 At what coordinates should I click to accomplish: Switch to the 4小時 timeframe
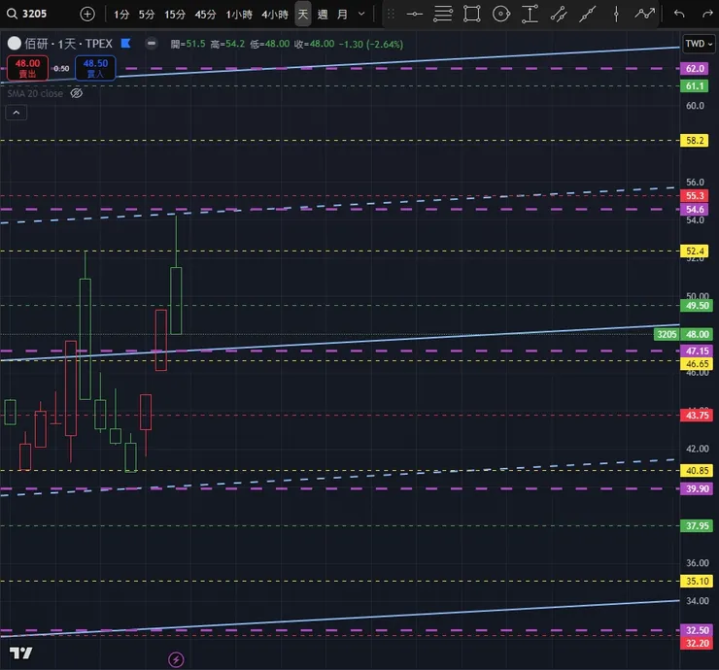[x=275, y=15]
